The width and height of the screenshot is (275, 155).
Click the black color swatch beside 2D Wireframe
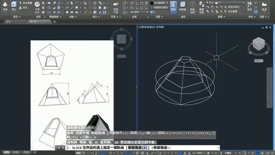click(152, 3)
